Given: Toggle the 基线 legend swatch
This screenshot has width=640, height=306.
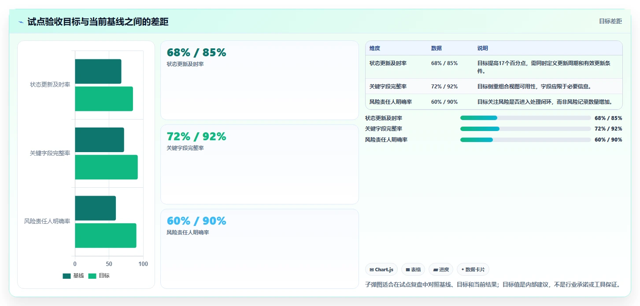Looking at the screenshot, I should tap(67, 276).
